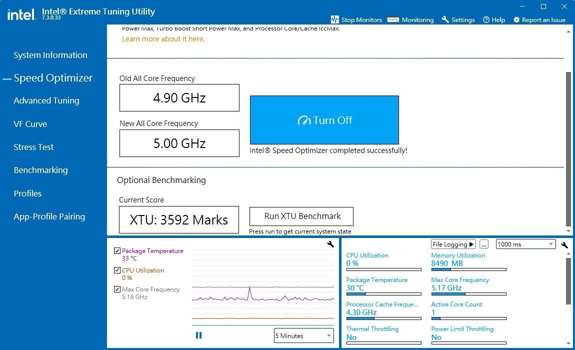Uncheck CPU Utilization graph checkbox

(117, 270)
